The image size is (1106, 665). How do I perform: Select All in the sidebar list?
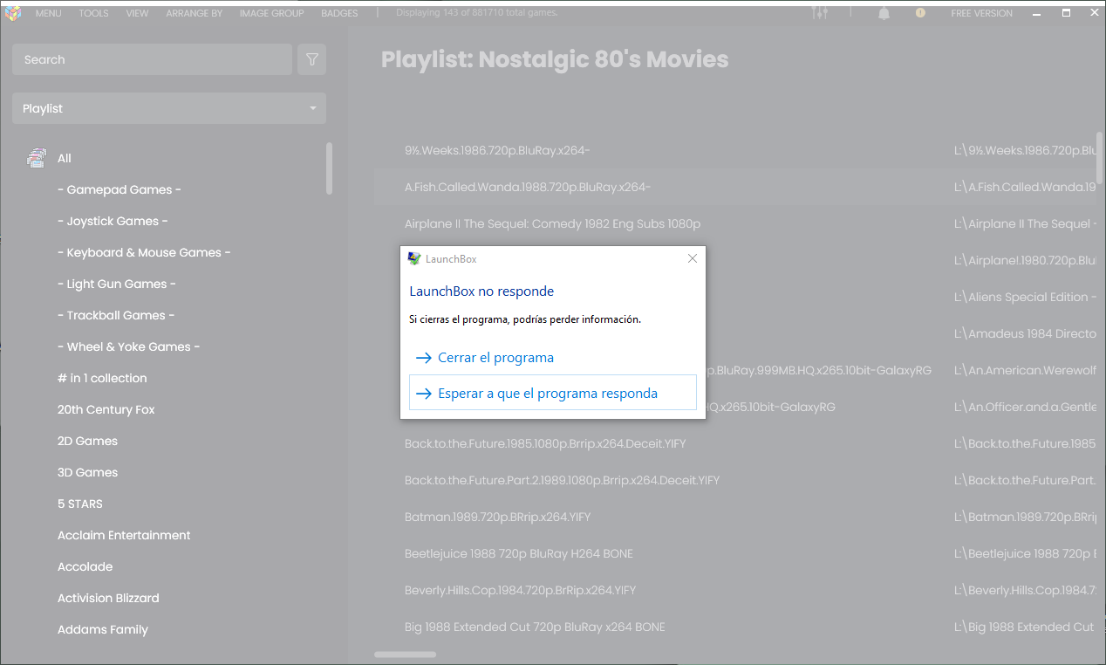(x=65, y=158)
